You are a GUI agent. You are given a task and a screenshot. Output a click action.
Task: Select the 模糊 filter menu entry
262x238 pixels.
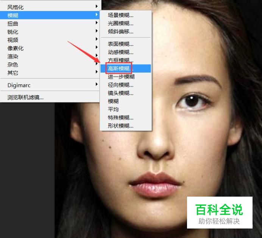point(50,15)
